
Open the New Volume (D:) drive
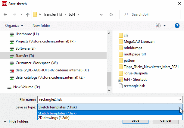point(26,87)
